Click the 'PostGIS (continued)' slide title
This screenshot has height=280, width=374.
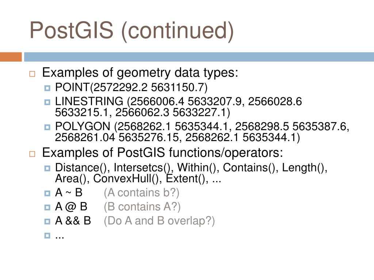click(131, 31)
